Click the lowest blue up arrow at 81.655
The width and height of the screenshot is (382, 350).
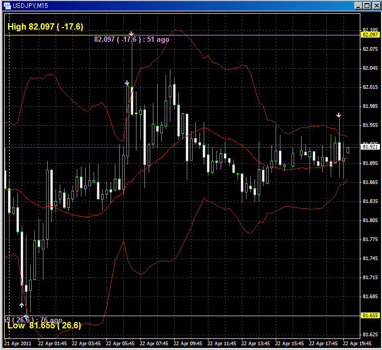25,317
